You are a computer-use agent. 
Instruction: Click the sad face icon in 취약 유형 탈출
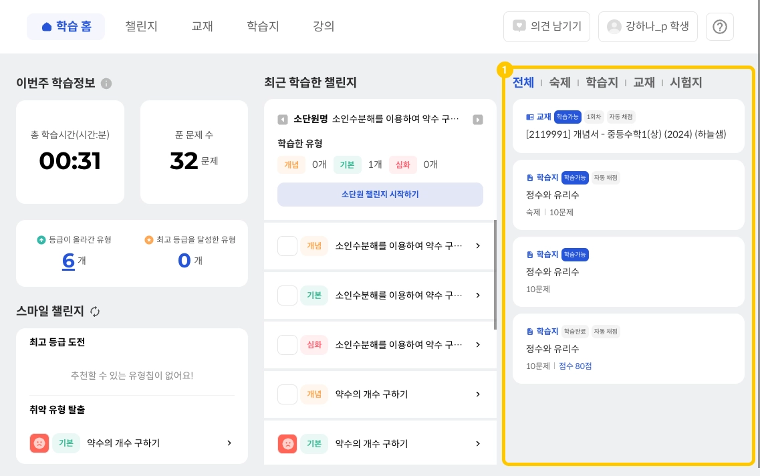pos(39,443)
